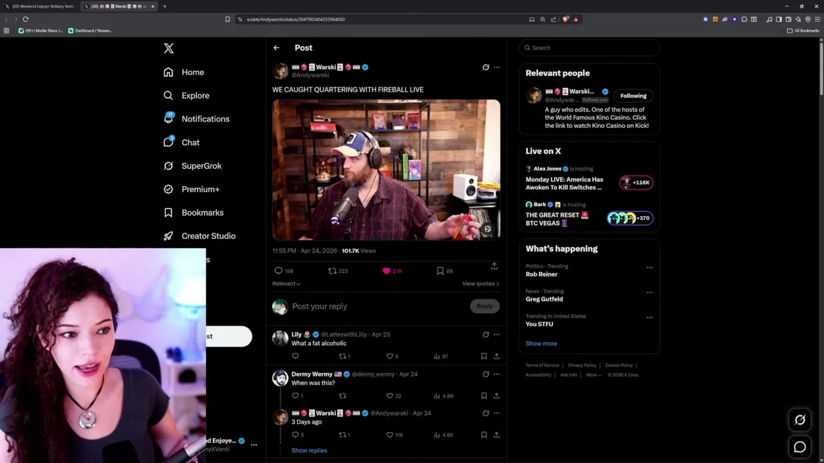Open account menu dots in sidebar
This screenshot has height=463, width=824.
tap(254, 444)
